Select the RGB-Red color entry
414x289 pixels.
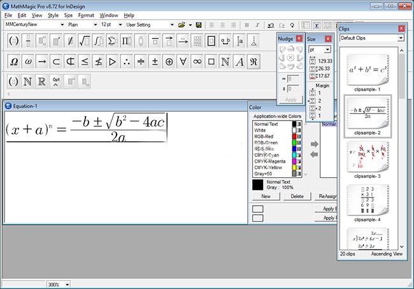[x=277, y=137]
